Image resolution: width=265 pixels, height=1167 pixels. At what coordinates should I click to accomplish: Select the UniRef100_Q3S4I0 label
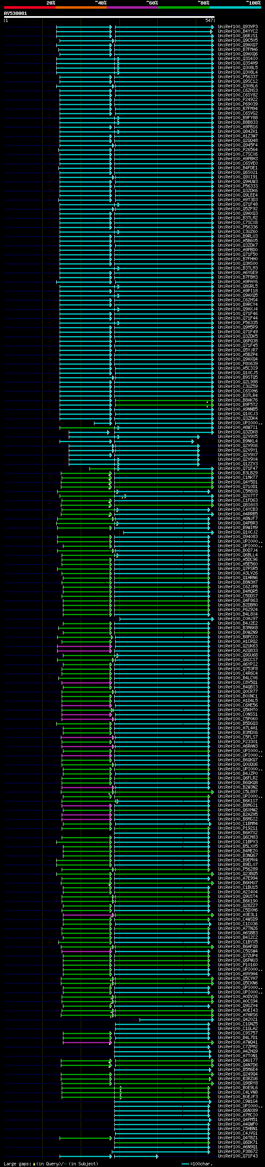pyautogui.click(x=237, y=58)
